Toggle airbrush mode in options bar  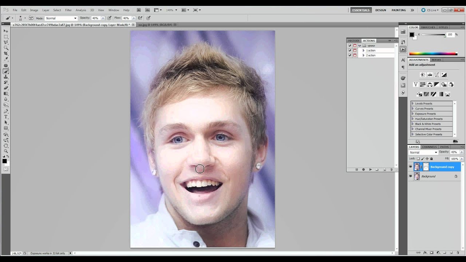click(x=140, y=18)
